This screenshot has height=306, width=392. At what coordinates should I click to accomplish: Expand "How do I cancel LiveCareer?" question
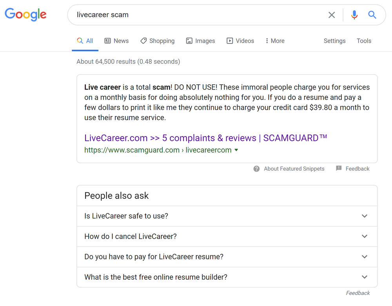tap(365, 237)
